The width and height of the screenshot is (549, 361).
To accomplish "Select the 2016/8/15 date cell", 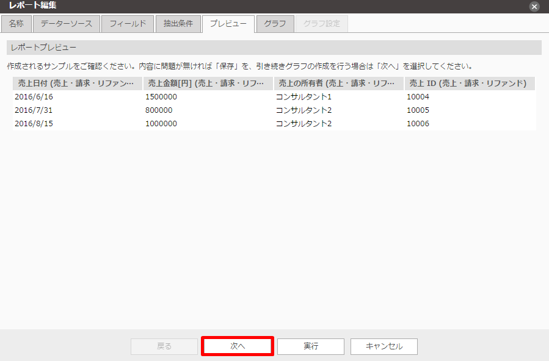I will 35,124.
